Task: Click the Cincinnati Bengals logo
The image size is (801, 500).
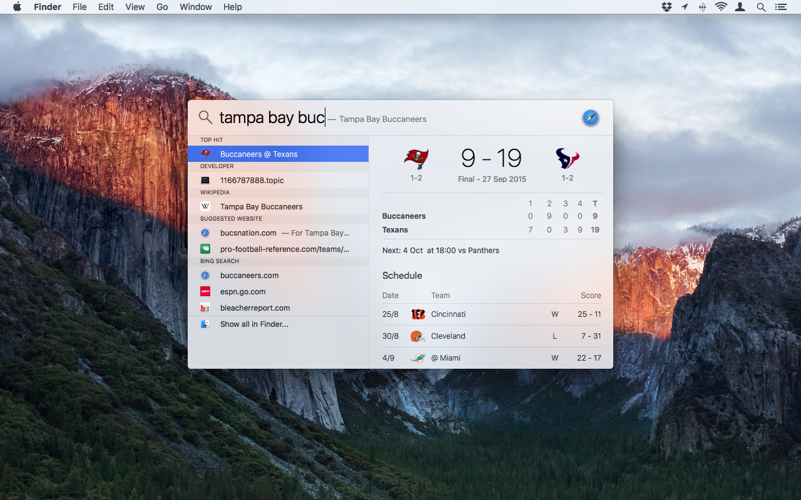Action: (x=418, y=314)
